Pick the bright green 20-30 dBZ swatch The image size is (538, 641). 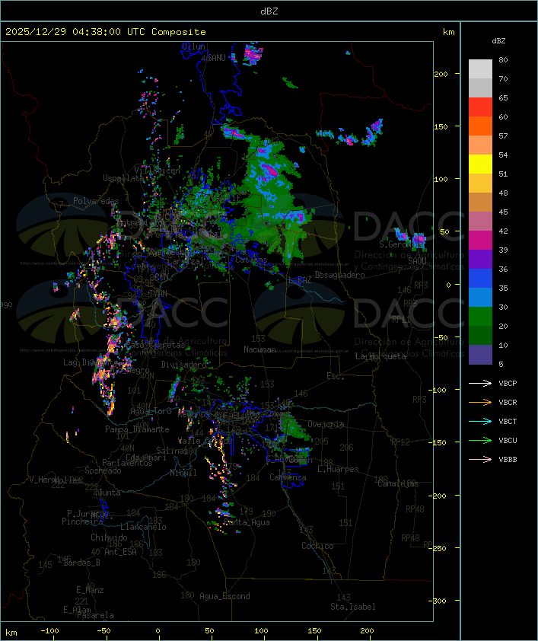(x=480, y=317)
